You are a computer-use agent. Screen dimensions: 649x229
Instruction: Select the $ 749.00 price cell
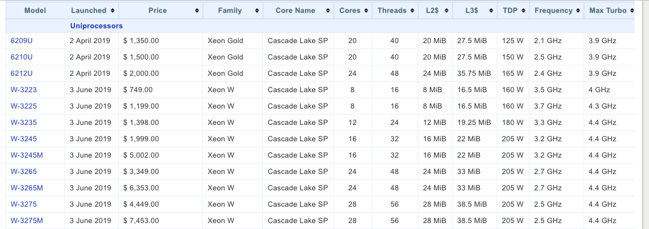[x=160, y=90]
